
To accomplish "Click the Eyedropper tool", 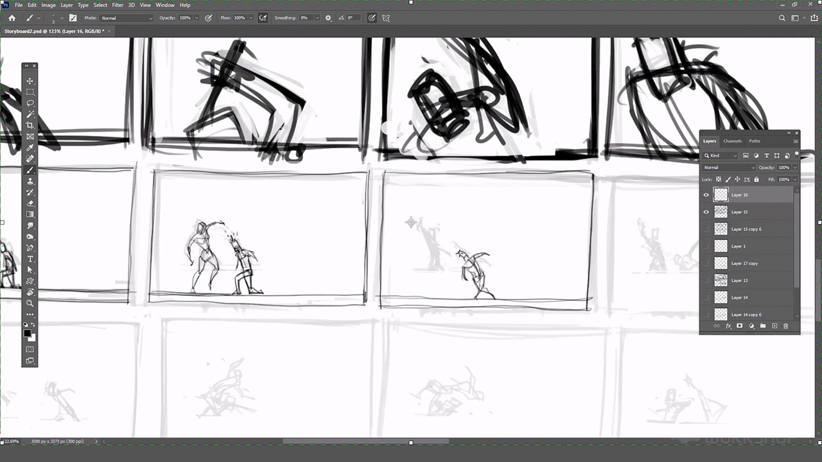I will point(30,148).
